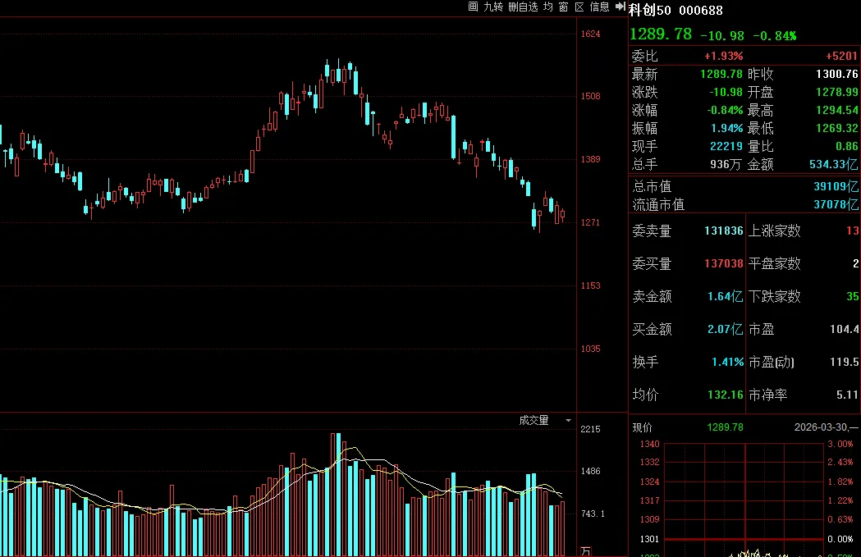Click the 流通市值 value 37078亿
Screen dimensions: 861x557
pyautogui.click(x=836, y=205)
